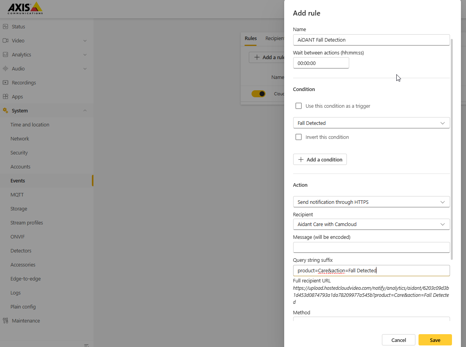
Task: Open the Fall Detected condition dropdown
Action: click(371, 123)
